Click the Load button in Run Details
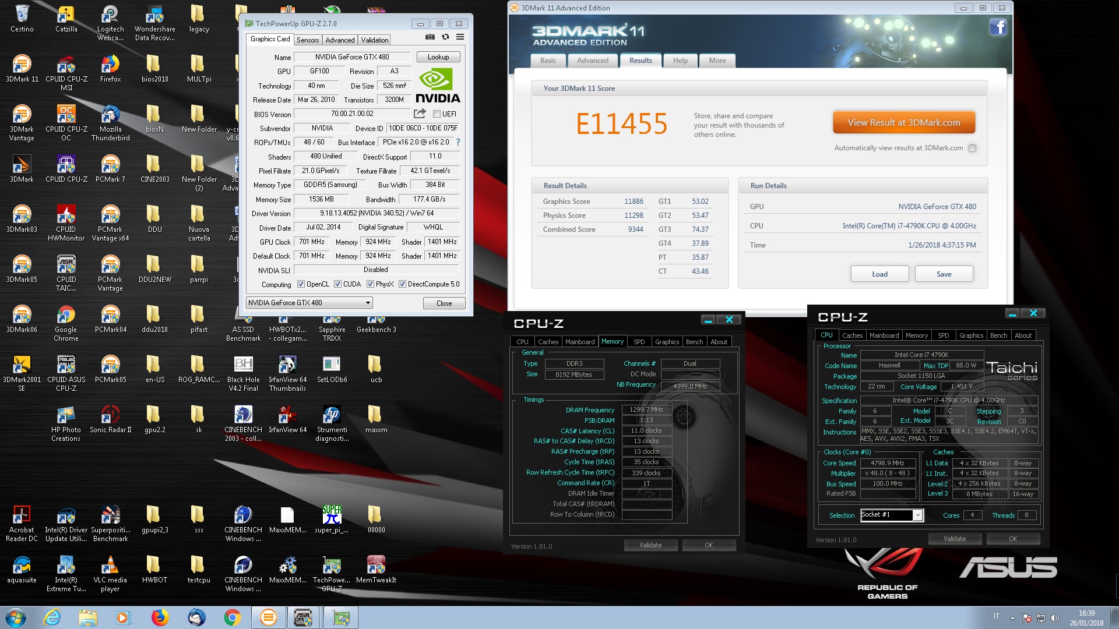 pyautogui.click(x=880, y=274)
